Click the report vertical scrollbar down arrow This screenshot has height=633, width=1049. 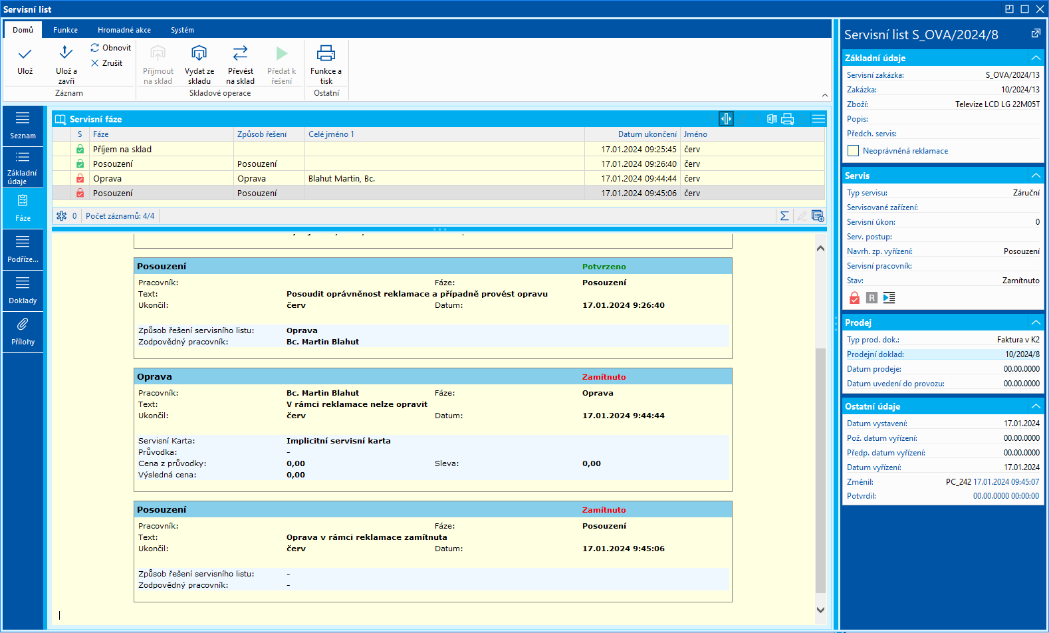820,610
